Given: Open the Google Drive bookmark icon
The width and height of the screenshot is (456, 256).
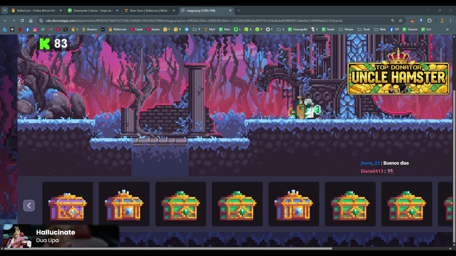Looking at the screenshot, I should [43, 30].
